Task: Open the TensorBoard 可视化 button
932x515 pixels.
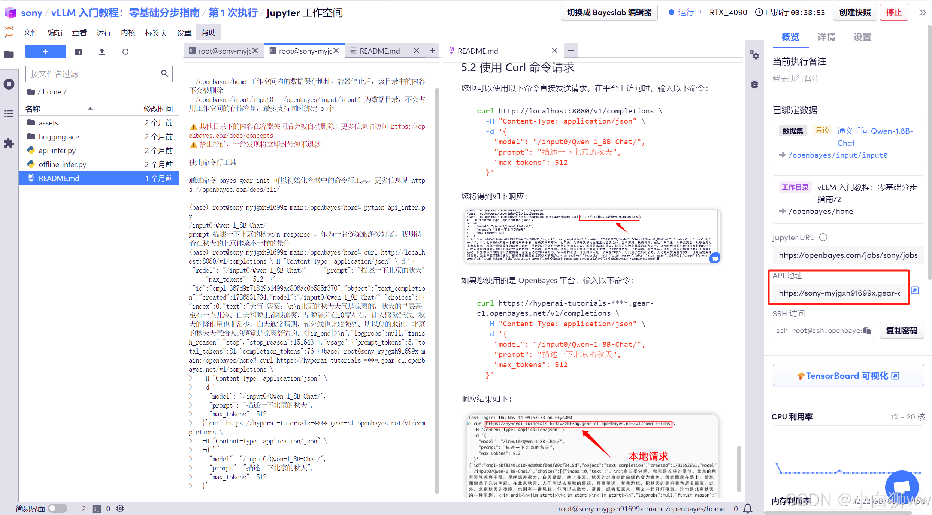Action: 848,375
